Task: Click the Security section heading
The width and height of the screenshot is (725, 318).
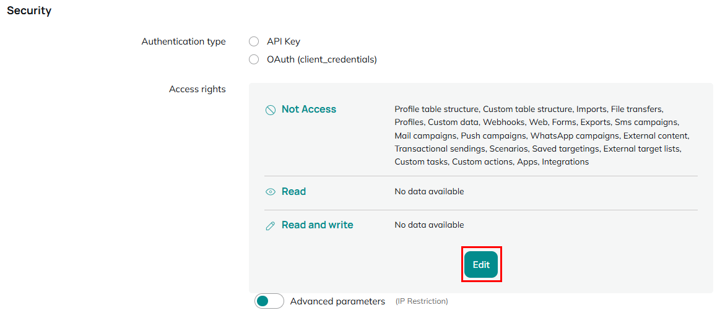Action: (x=29, y=11)
